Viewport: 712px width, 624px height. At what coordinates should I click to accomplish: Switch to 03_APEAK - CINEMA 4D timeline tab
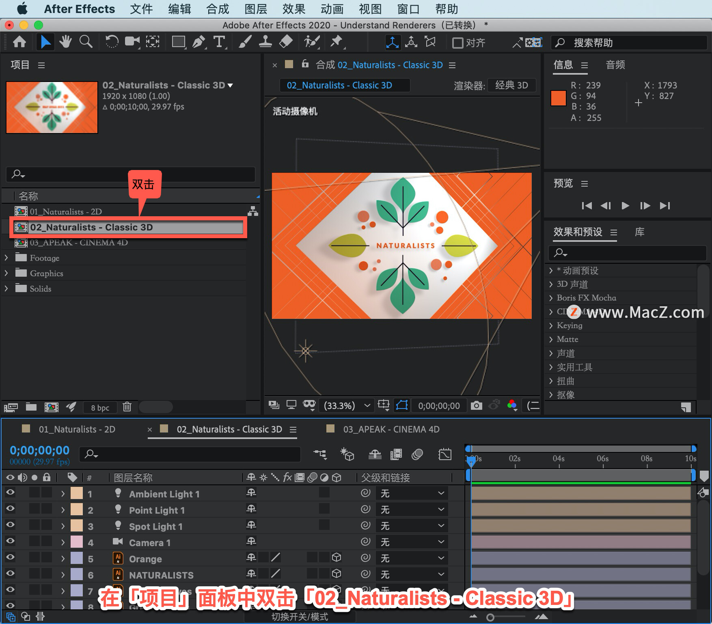point(391,429)
